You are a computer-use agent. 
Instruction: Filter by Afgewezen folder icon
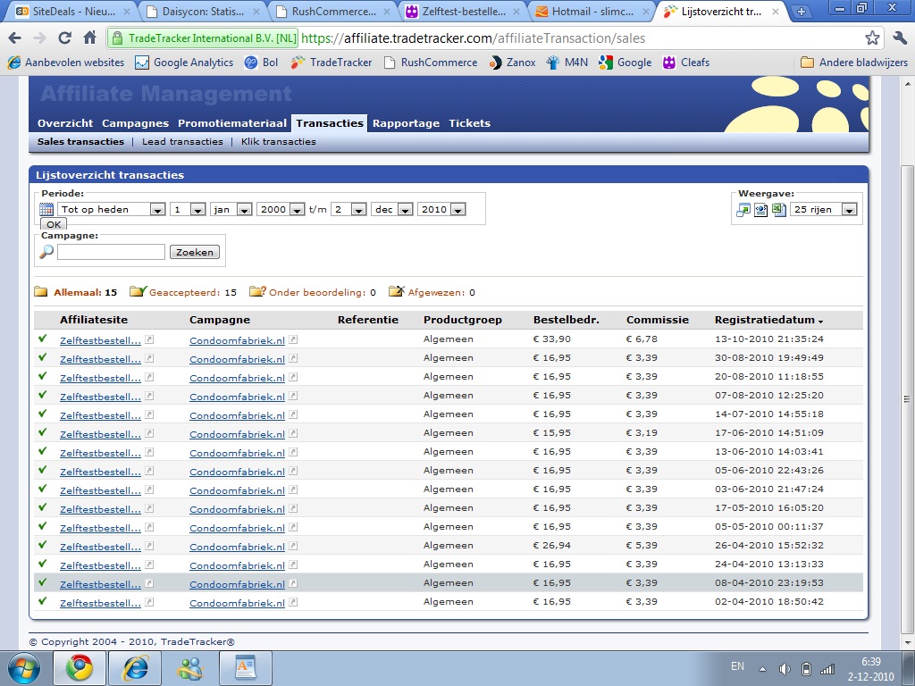click(396, 291)
